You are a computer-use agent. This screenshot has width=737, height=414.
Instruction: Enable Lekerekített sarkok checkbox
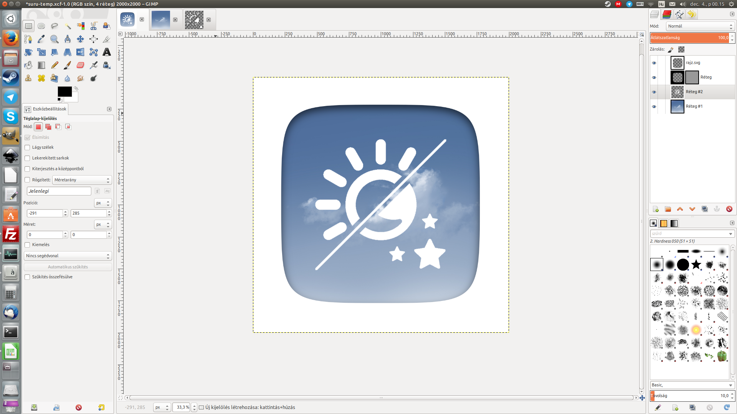[27, 158]
